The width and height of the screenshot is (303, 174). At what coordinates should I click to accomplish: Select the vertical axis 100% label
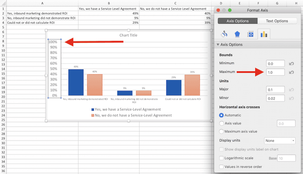tap(53, 42)
